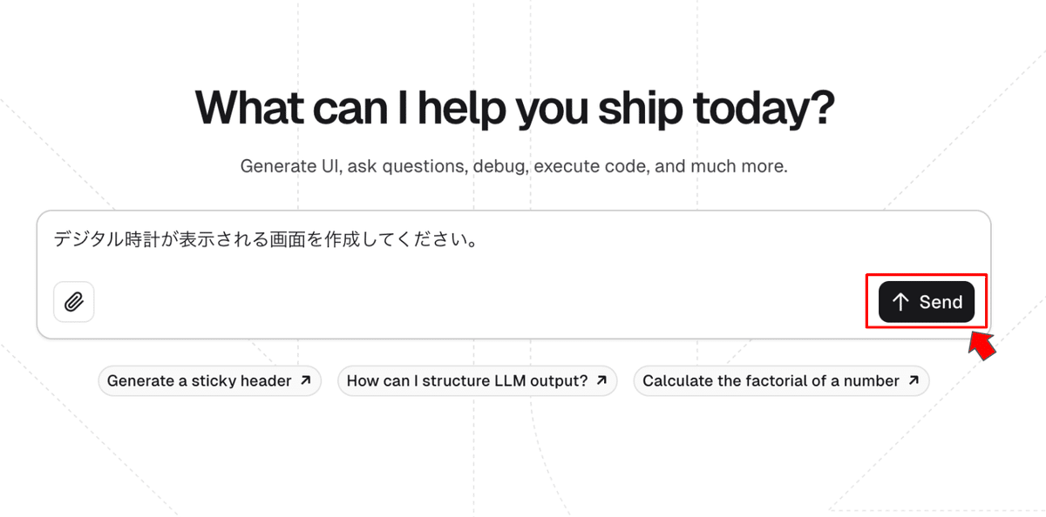Send the typed prompt with Send button
The width and height of the screenshot is (1046, 517).
pyautogui.click(x=927, y=302)
